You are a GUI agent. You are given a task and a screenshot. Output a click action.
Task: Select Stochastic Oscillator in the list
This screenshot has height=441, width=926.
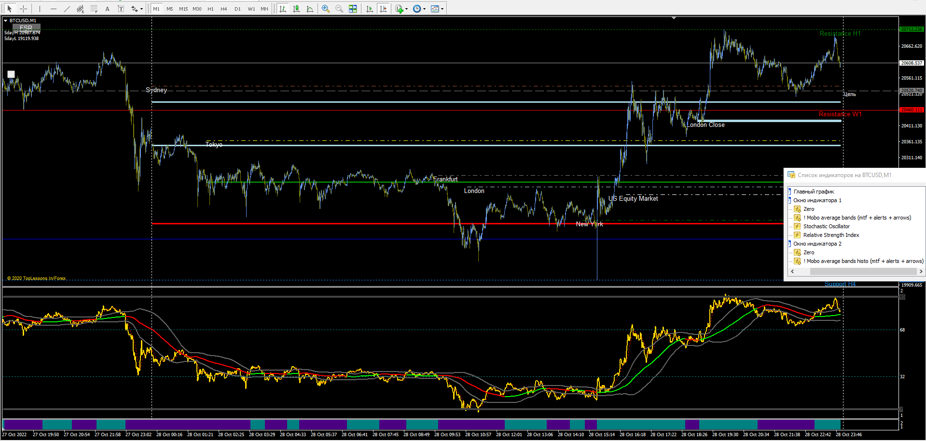(827, 226)
